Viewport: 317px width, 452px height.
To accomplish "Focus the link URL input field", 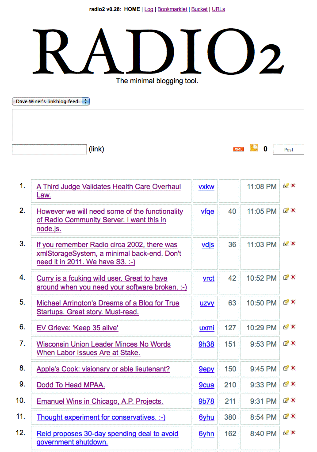I will 49,149.
